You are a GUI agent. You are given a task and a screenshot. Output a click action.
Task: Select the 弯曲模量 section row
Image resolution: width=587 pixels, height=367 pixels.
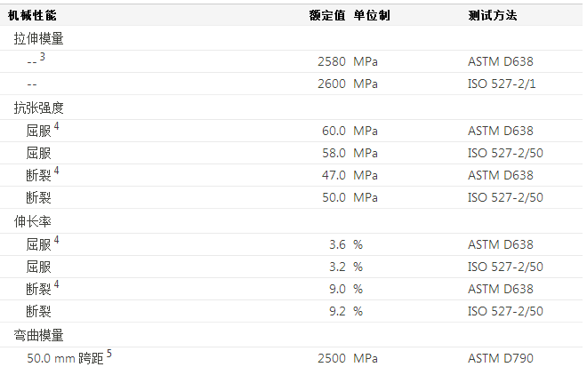pyautogui.click(x=38, y=335)
